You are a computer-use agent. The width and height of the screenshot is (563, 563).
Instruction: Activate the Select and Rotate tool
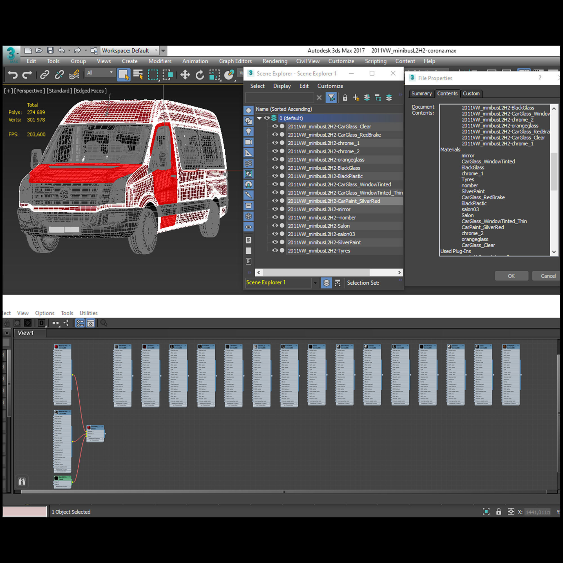click(x=200, y=75)
